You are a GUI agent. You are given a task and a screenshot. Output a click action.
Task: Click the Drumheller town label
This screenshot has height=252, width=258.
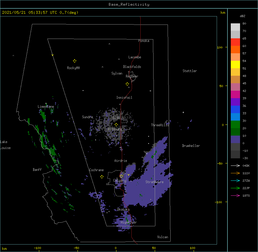[x=191, y=146]
